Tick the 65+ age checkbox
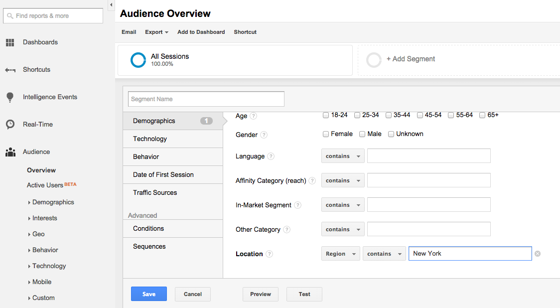This screenshot has height=308, width=560. coord(482,115)
